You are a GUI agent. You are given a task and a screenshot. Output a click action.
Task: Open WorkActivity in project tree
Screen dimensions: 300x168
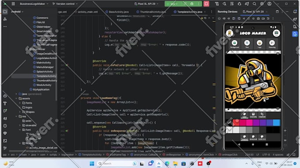click(42, 85)
